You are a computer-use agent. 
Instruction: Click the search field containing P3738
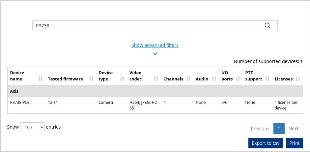tap(145, 25)
